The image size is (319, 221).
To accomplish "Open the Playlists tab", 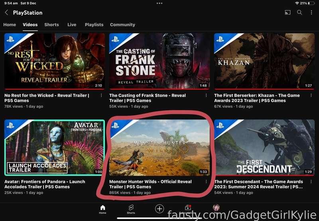I will point(94,25).
